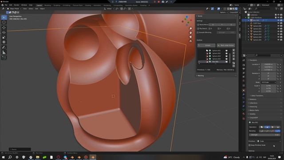The image size is (284, 160).
Task: Toggle Keep Primitive Scale checkbox
Action: [x=249, y=145]
